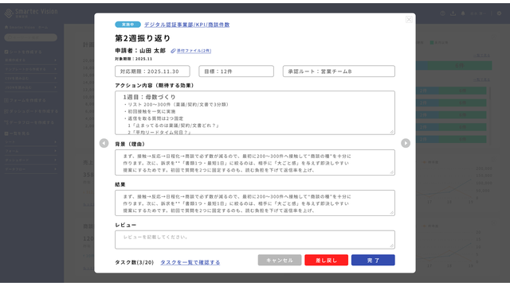
Task: Open notifications bell in background header
Action: [x=463, y=14]
